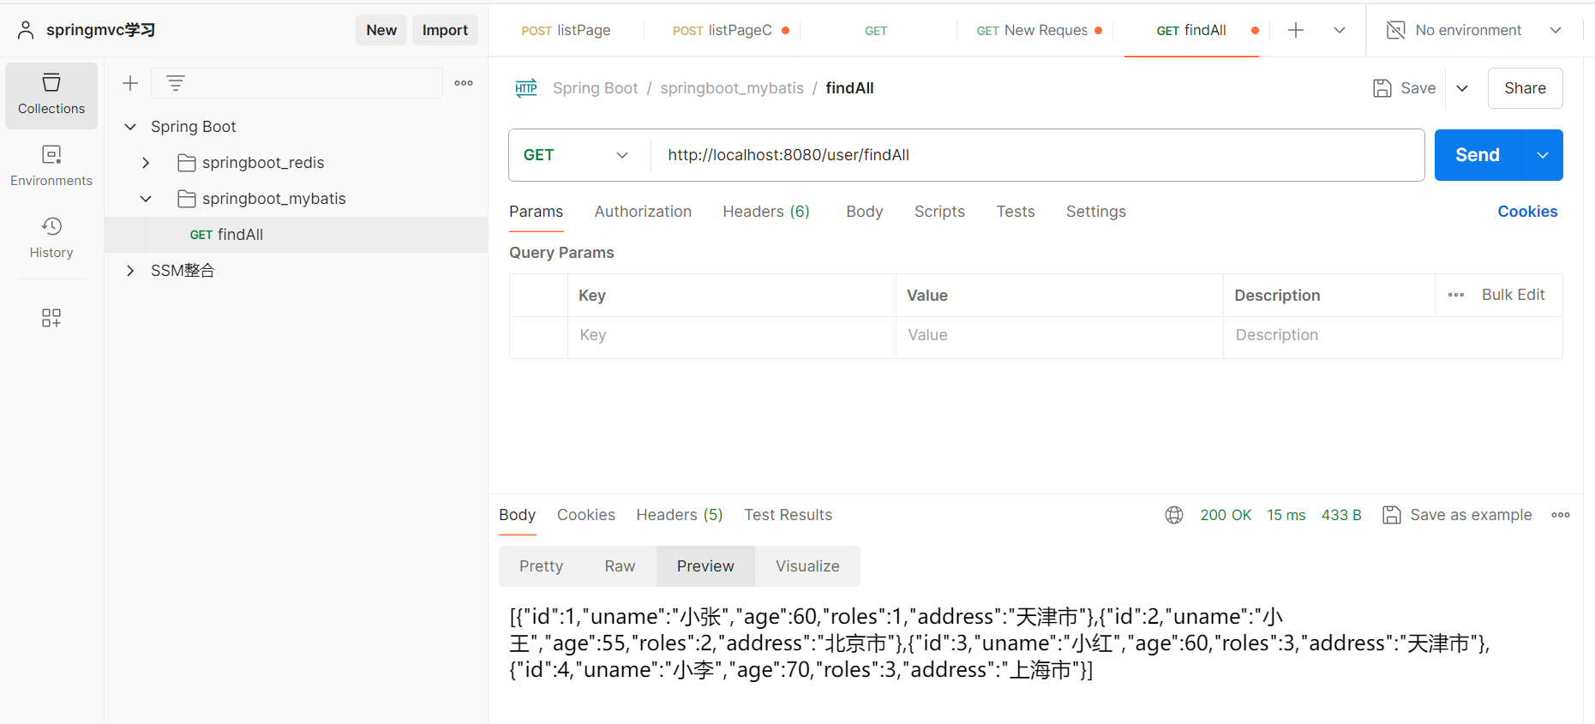Send the request

(x=1478, y=155)
